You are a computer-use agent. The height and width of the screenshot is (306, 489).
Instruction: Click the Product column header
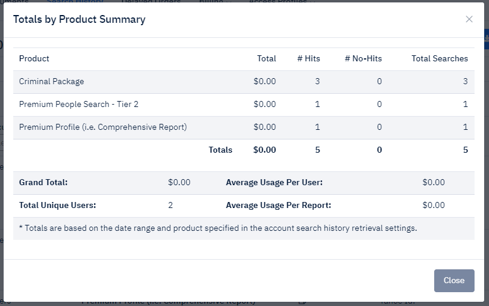(x=34, y=58)
